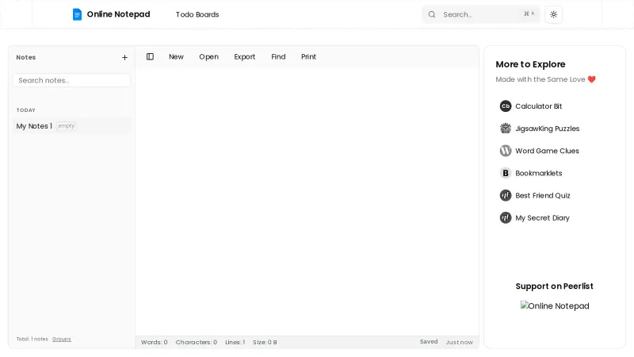Click the Word Game Clues icon
This screenshot has height=357, width=634.
coord(506,151)
